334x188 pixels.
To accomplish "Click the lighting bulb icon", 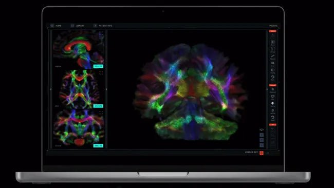I will point(273,110).
